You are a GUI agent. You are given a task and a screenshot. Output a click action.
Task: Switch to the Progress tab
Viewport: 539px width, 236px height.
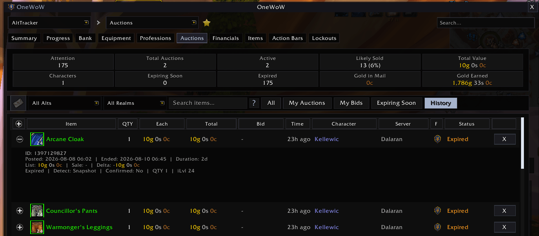58,38
